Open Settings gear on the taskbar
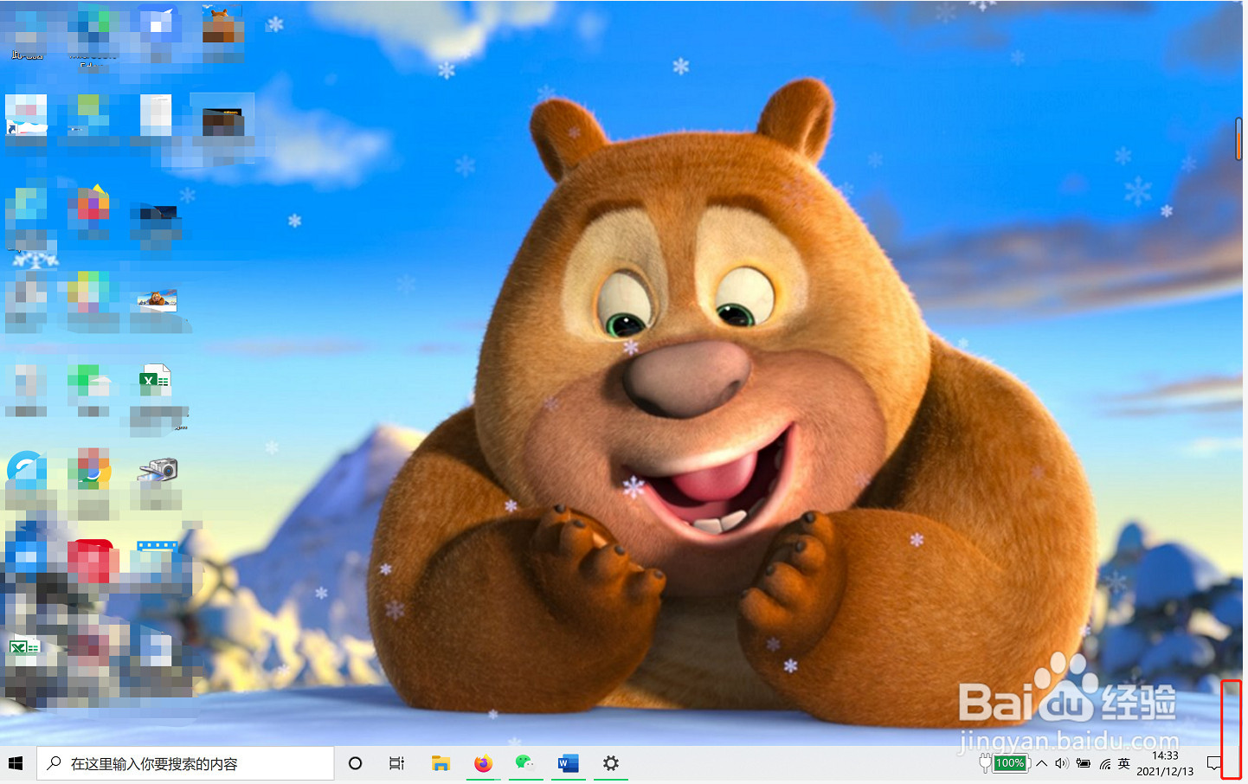Viewport: 1248px width, 784px height. [611, 763]
